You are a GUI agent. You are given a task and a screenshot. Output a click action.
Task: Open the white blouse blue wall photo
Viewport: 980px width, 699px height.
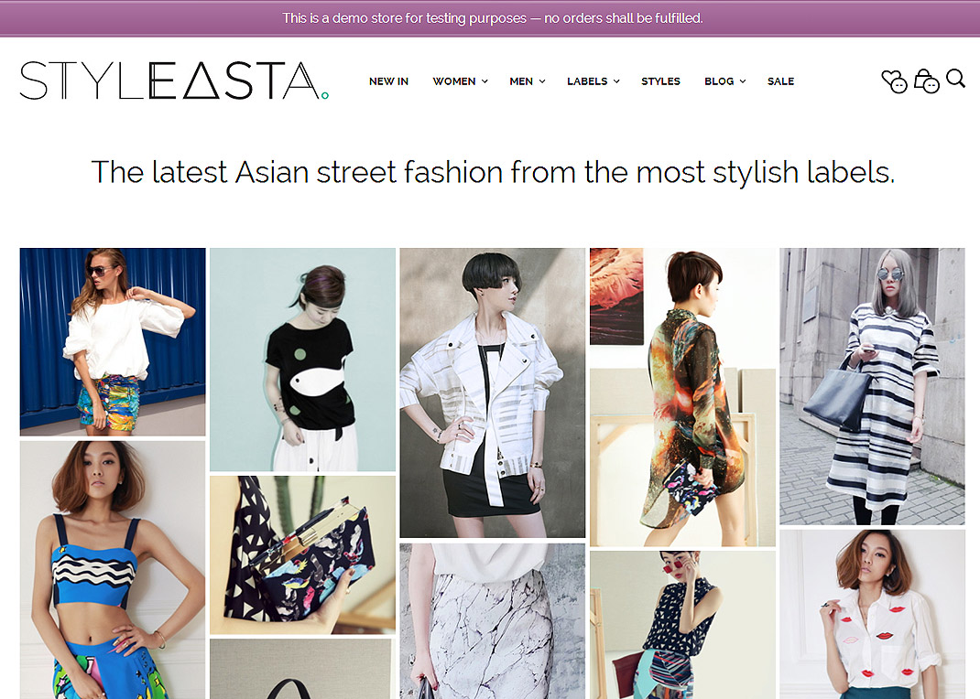(x=113, y=342)
